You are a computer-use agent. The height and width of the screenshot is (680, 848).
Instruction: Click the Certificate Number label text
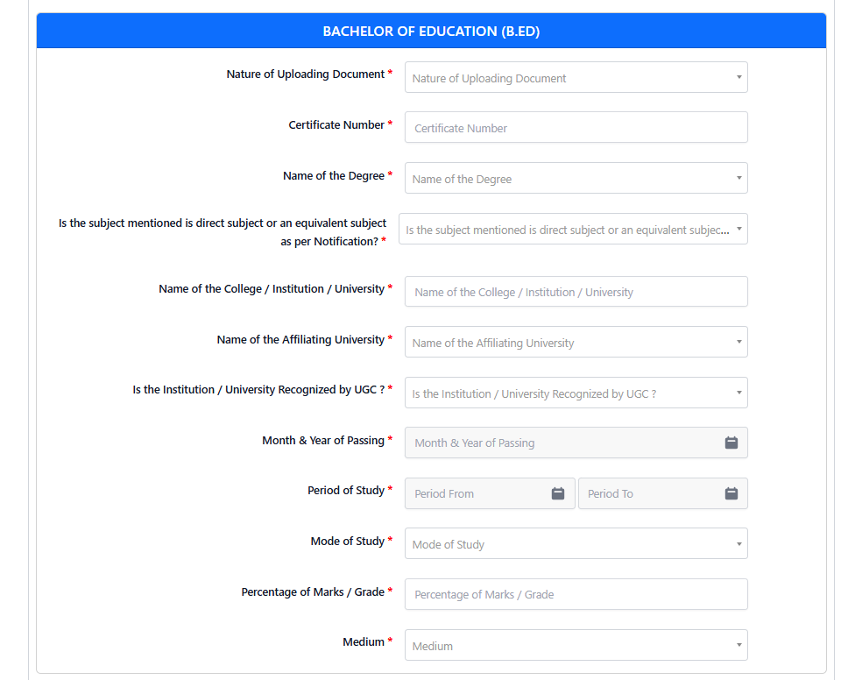pyautogui.click(x=336, y=125)
